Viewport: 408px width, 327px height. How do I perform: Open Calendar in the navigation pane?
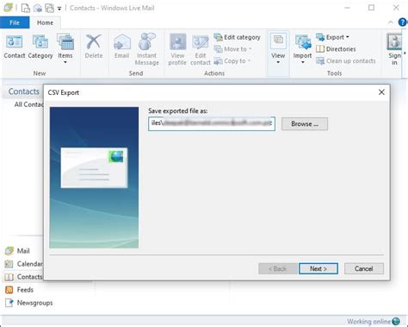pyautogui.click(x=24, y=264)
